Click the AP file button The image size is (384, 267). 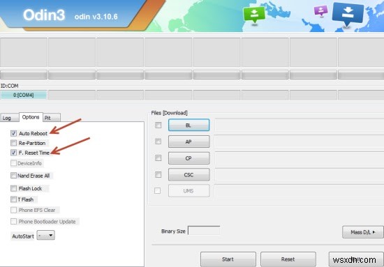tap(189, 142)
